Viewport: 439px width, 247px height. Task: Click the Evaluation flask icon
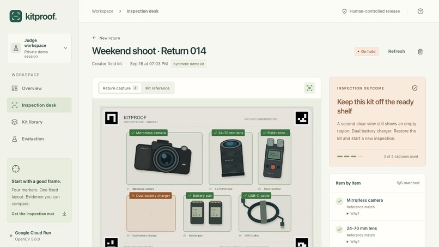click(15, 139)
